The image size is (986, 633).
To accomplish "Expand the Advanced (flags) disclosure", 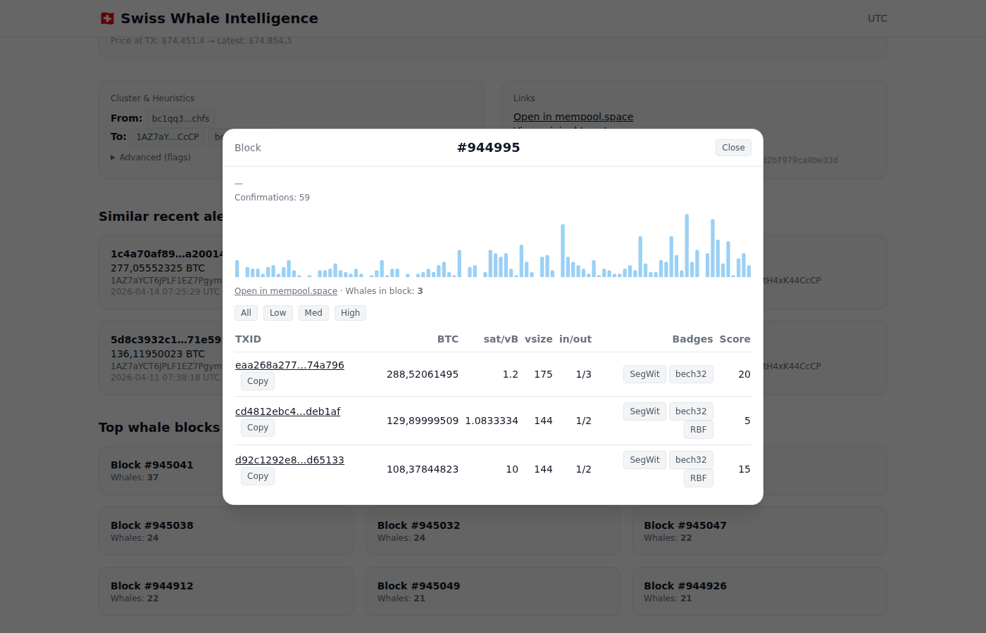I will (x=151, y=158).
